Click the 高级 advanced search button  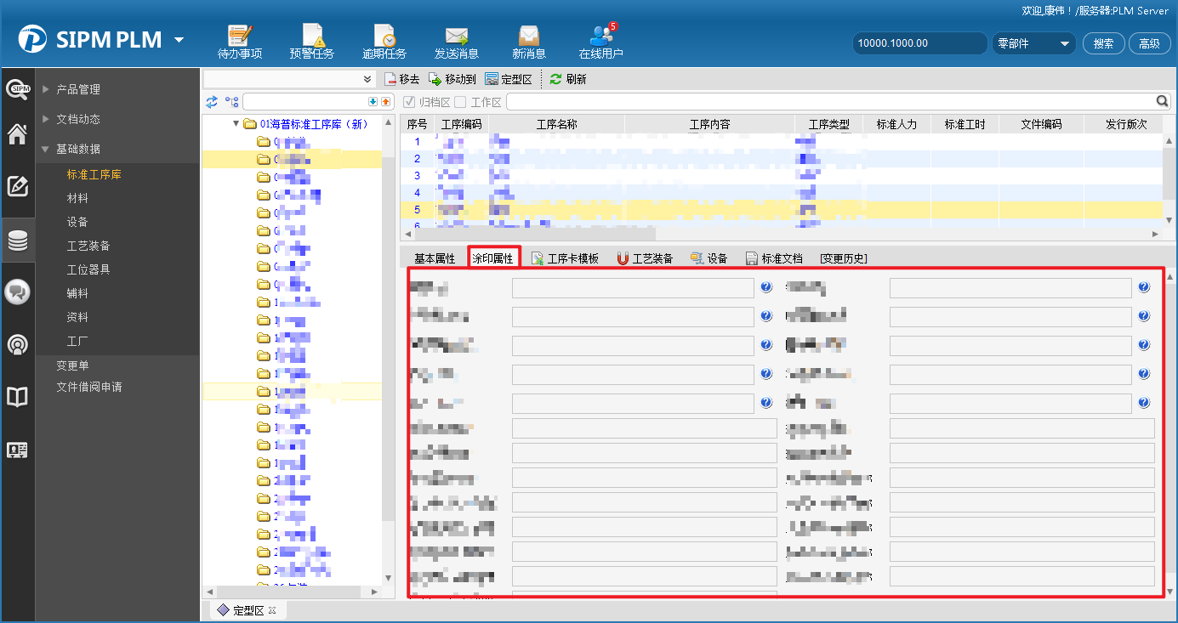pyautogui.click(x=1149, y=43)
